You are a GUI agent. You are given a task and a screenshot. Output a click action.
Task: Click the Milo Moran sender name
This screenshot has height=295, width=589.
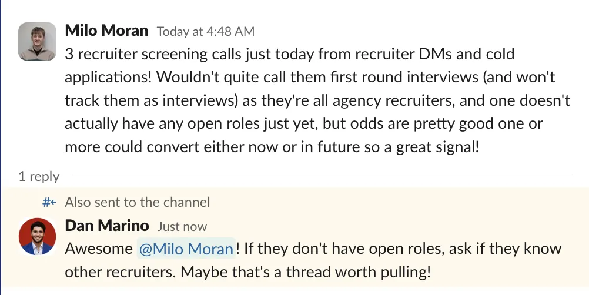[x=106, y=31]
